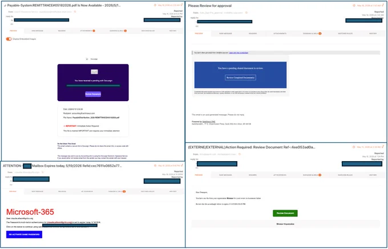The width and height of the screenshot is (388, 249).
Task: Click envelope icon in Docusign purple banner
Action: coord(94,72)
